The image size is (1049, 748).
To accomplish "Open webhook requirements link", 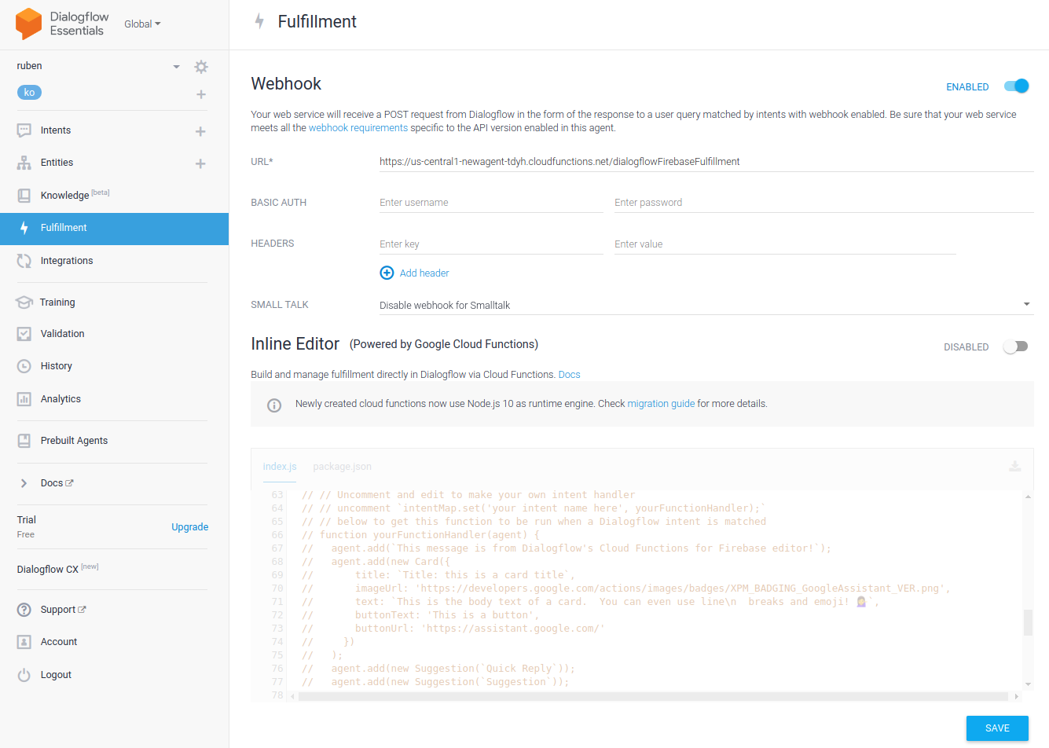I will [x=358, y=128].
